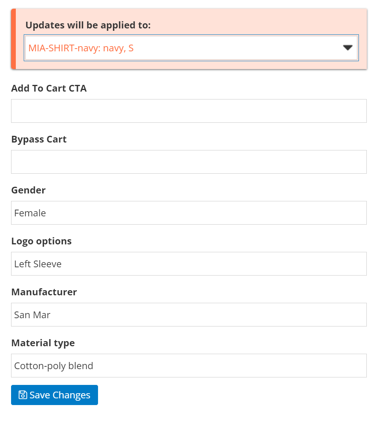Click the Material type label
The height and width of the screenshot is (424, 383).
click(x=43, y=343)
